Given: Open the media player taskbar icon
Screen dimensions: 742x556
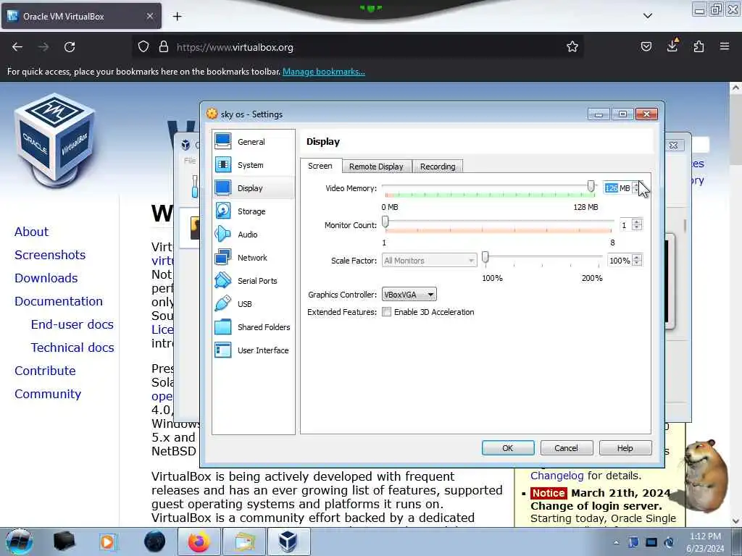Looking at the screenshot, I should tap(108, 542).
